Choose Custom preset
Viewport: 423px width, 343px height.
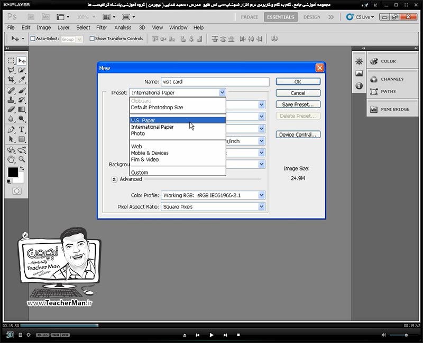178,173
